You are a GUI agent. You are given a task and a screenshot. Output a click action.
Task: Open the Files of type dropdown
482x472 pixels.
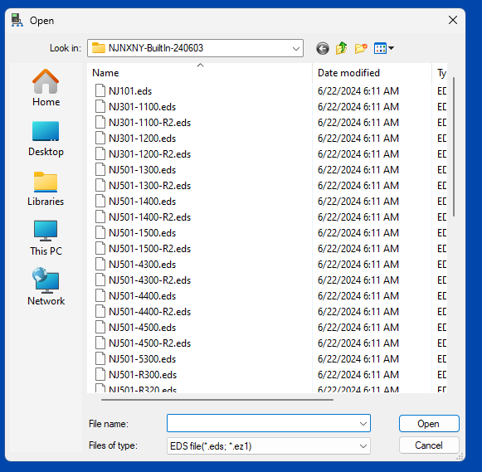[268, 446]
